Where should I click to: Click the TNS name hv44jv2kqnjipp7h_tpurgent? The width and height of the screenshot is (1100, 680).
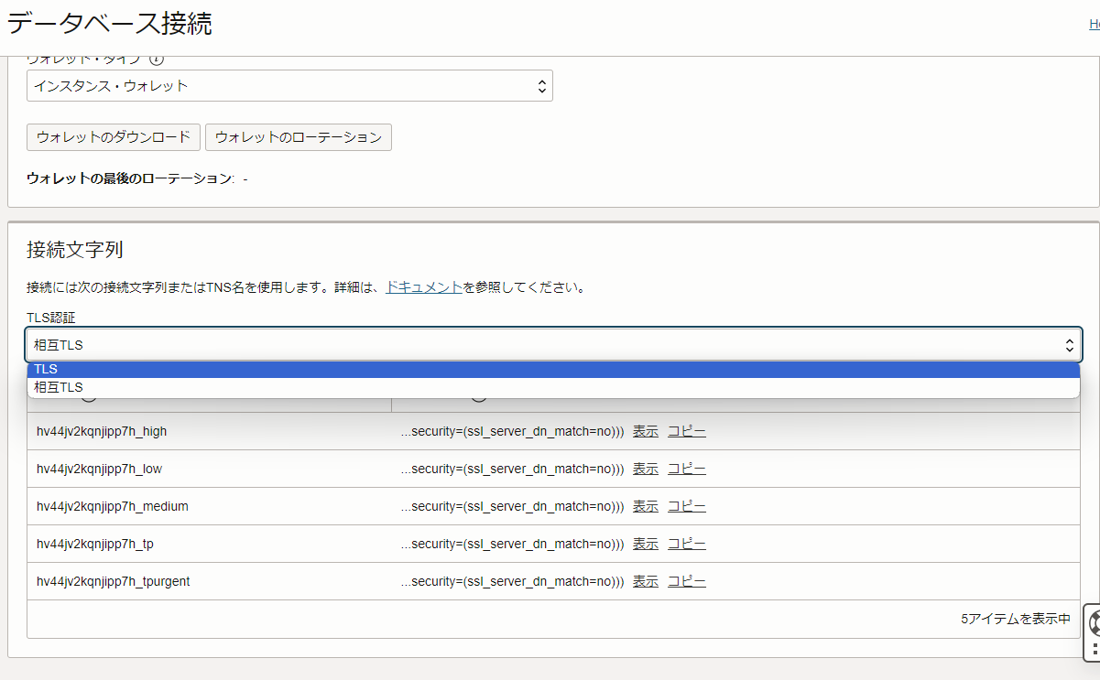[x=114, y=581]
